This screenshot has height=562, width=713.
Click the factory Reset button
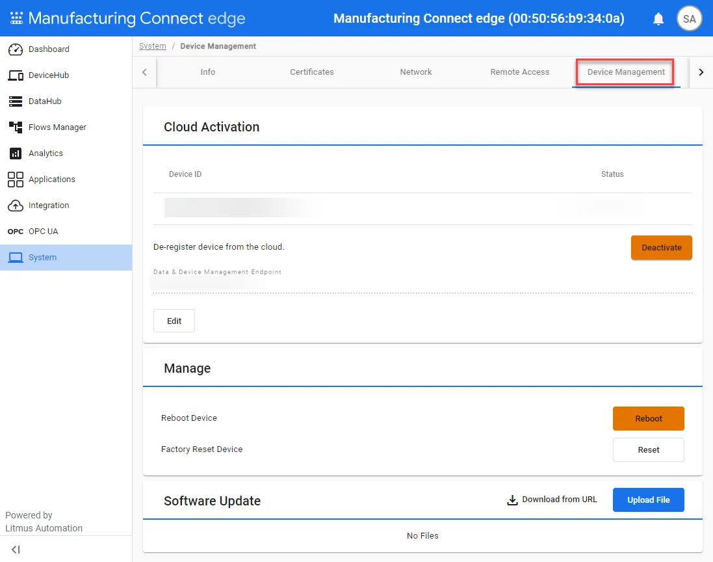(649, 449)
